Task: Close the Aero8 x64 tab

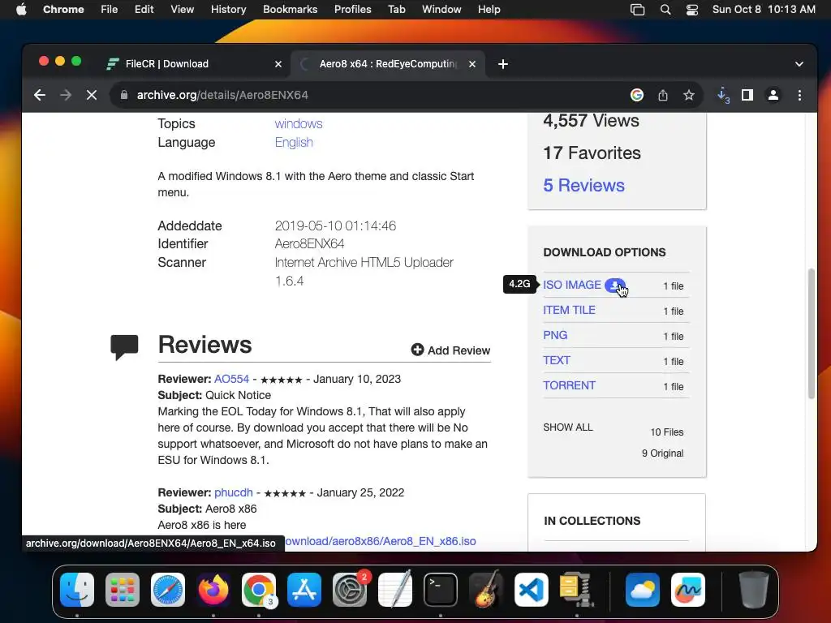Action: 472,64
